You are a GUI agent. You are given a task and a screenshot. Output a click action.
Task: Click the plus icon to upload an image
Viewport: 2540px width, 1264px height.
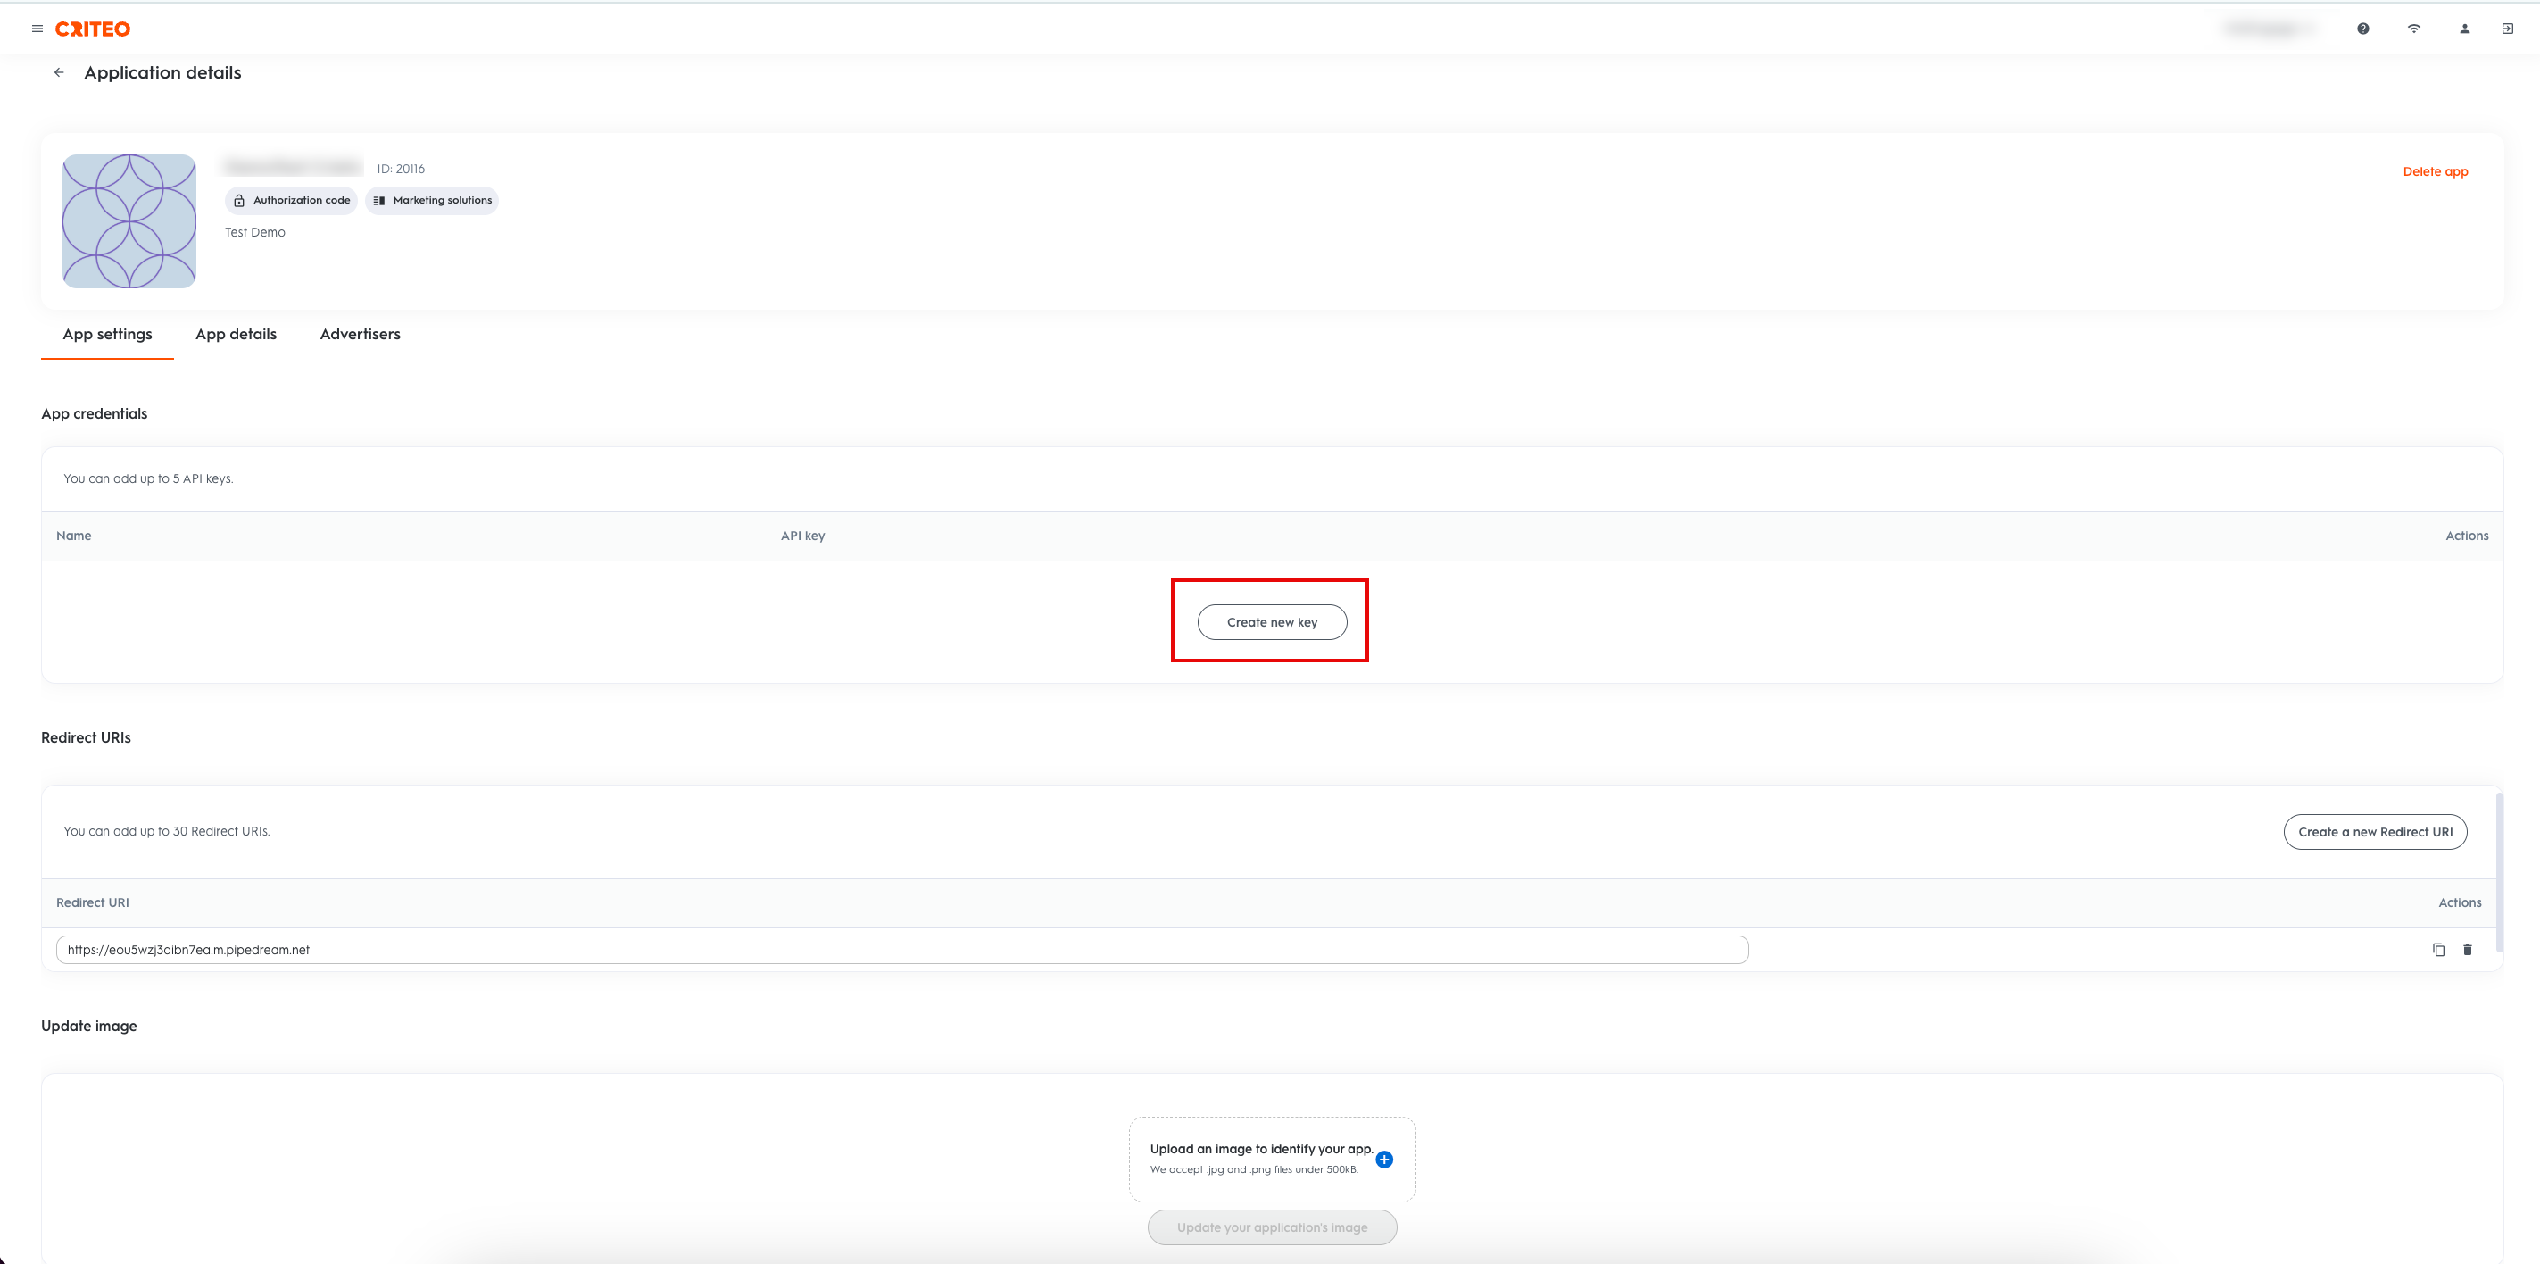pos(1385,1160)
